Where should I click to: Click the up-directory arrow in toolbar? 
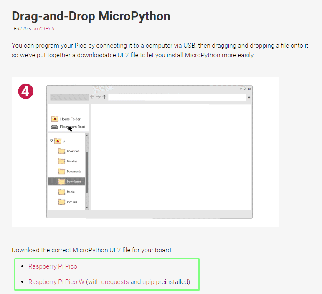104,97
